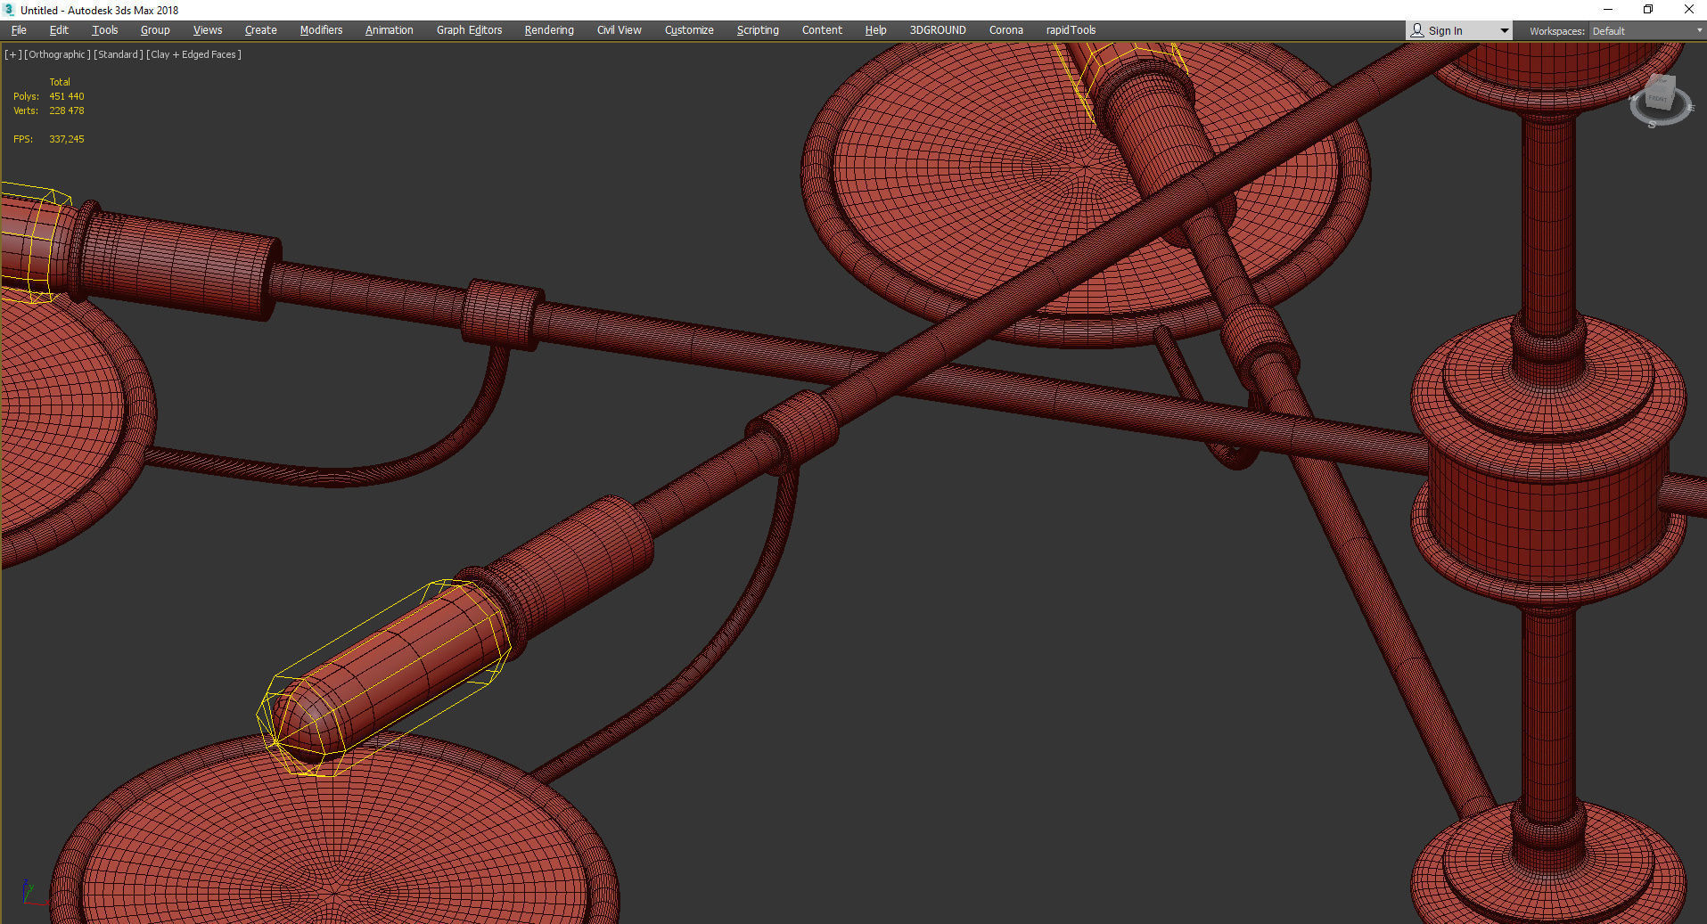Screen dimensions: 1707x924
Task: Restore down the 3ds Max window
Action: (x=1648, y=10)
